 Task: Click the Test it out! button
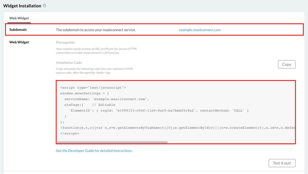(282, 163)
